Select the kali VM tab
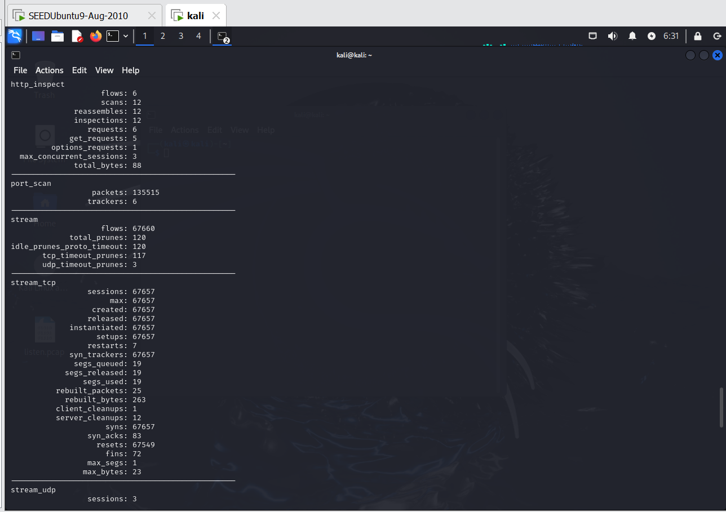Image resolution: width=726 pixels, height=512 pixels. pyautogui.click(x=196, y=16)
